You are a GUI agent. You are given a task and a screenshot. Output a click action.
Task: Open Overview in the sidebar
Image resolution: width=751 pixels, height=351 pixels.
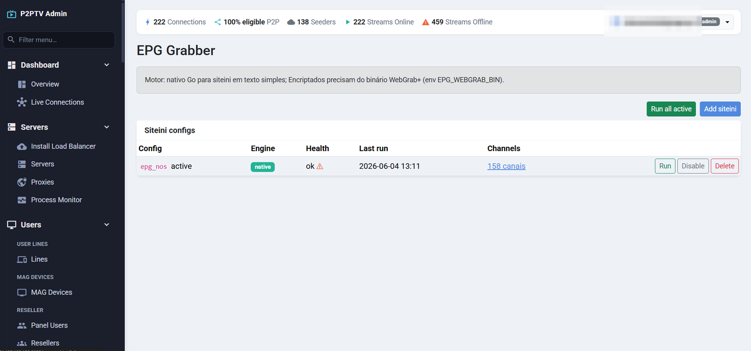45,84
